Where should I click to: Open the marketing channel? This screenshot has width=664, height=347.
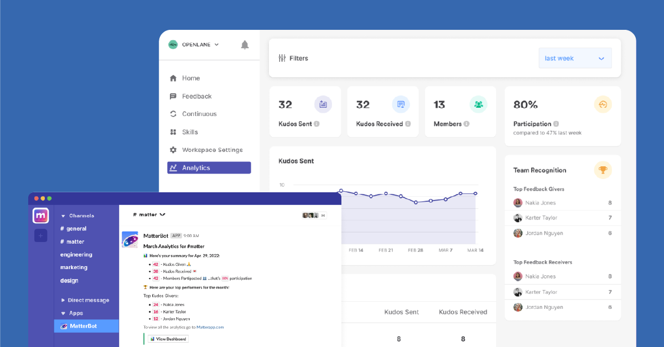tap(74, 267)
